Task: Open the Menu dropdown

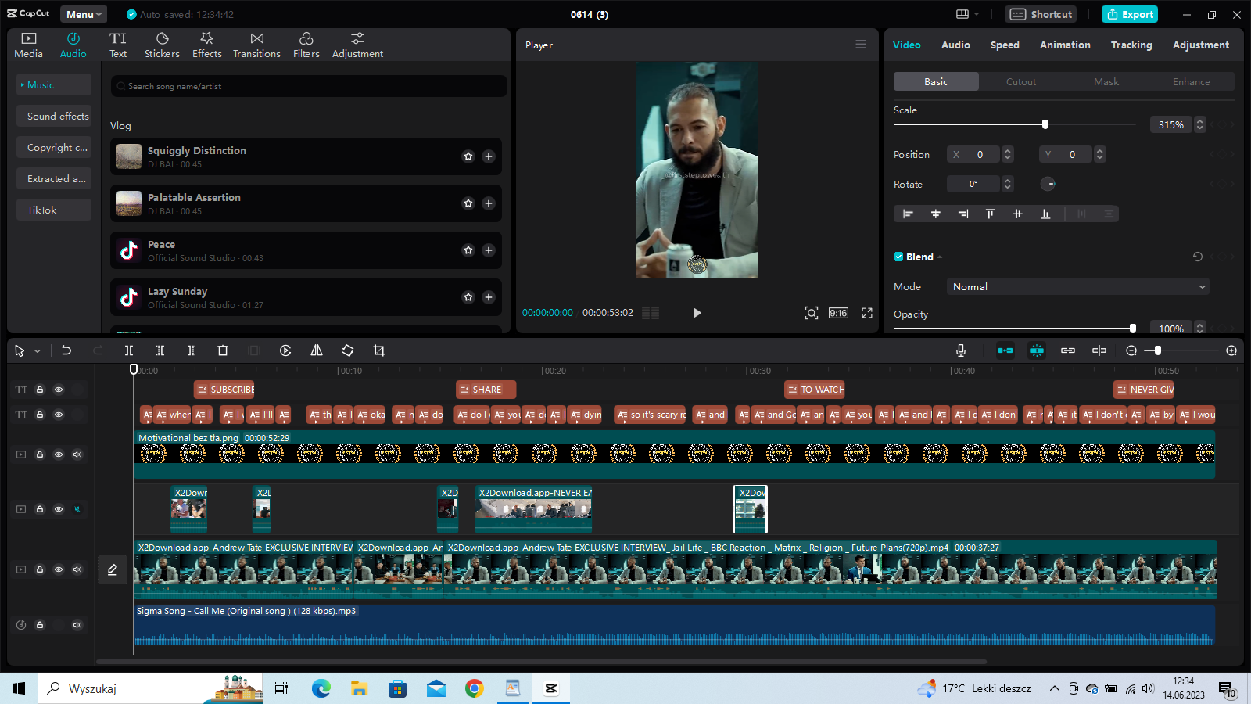Action: point(84,14)
